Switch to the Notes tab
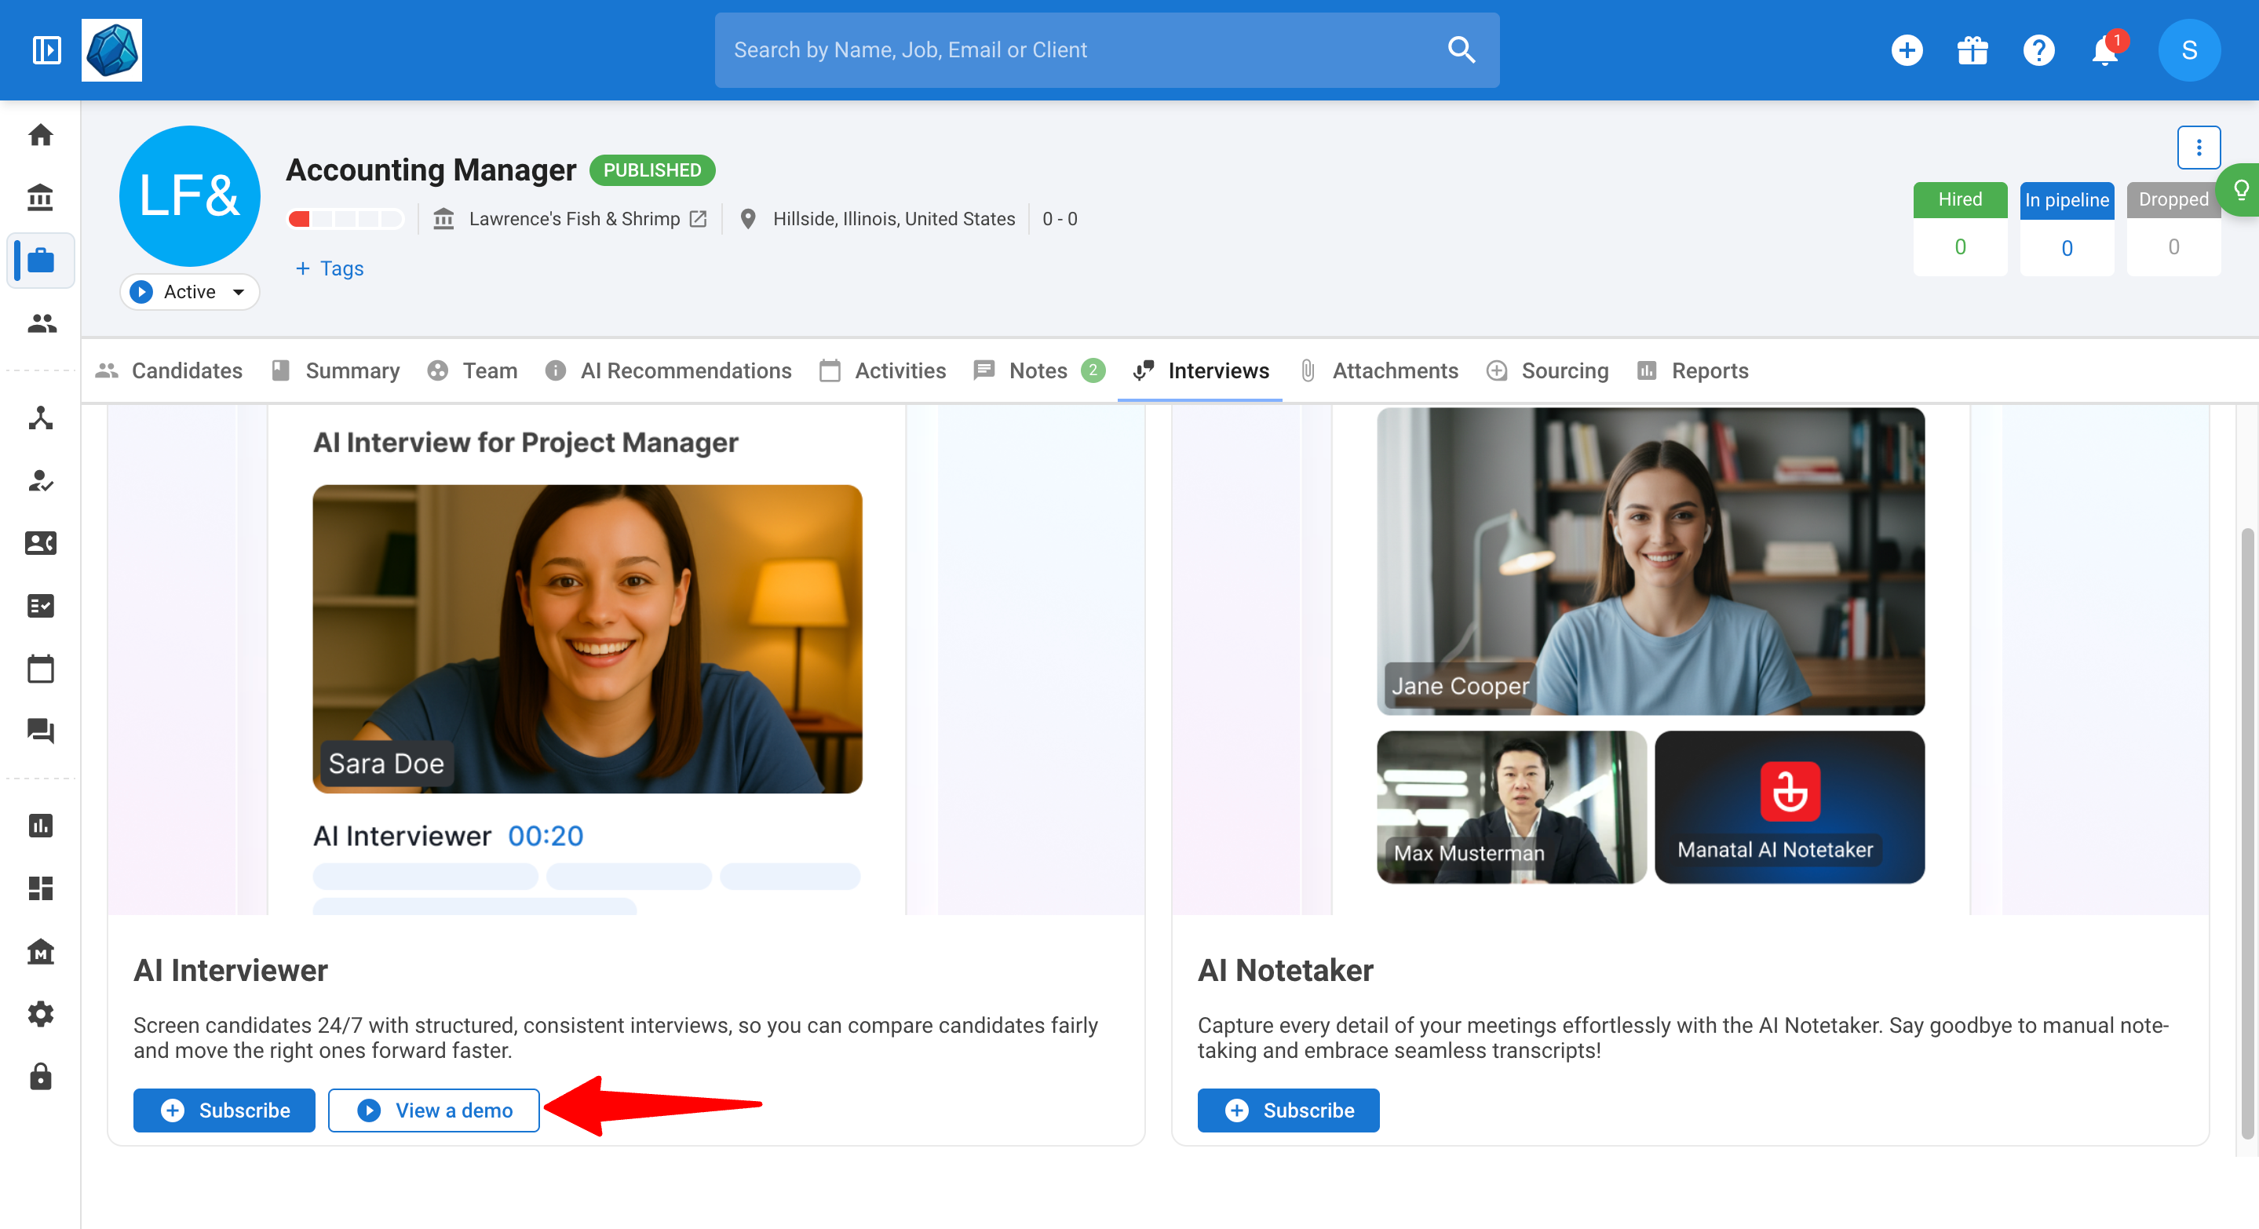 (x=1039, y=370)
